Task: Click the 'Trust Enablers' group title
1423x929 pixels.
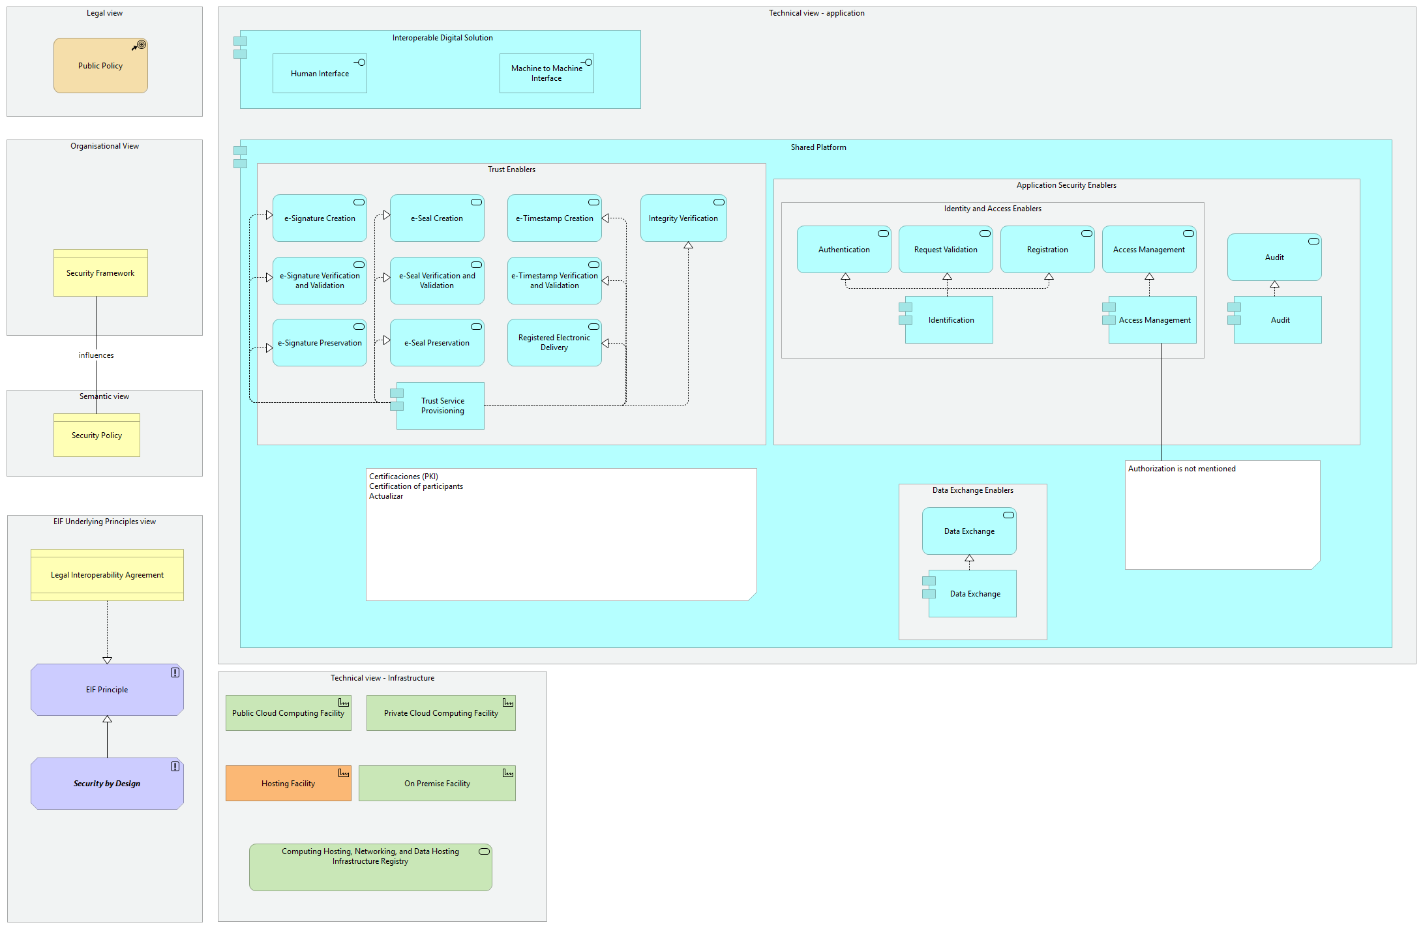Action: (x=511, y=170)
